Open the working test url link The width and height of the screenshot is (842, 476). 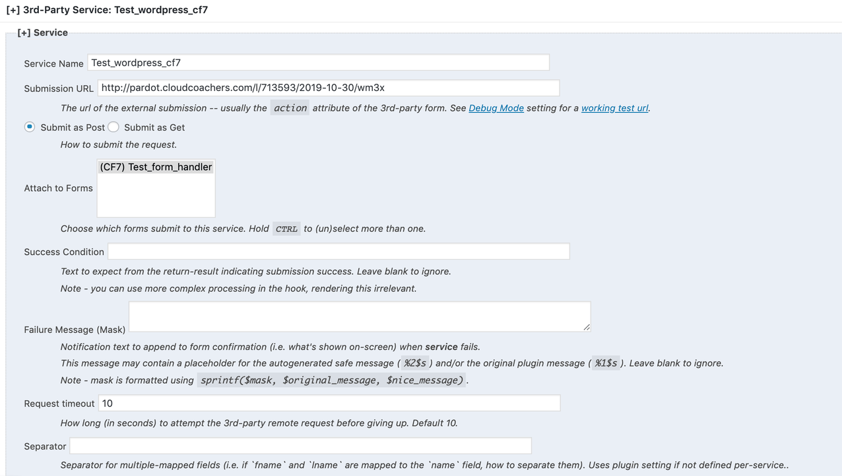click(x=615, y=108)
